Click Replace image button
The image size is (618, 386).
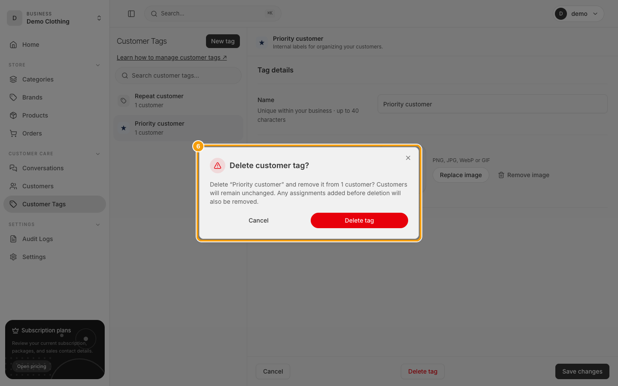[x=461, y=175]
